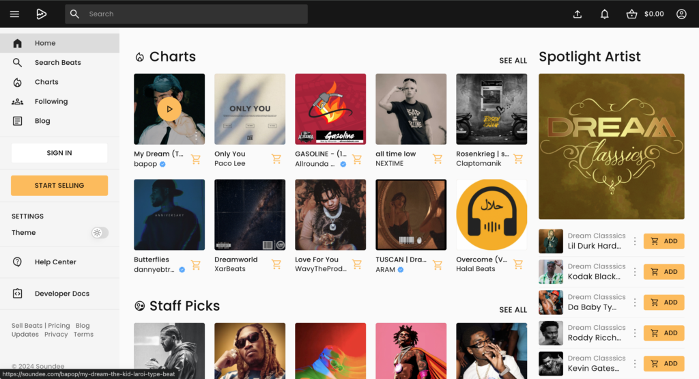Toggle the Theme switch
Image resolution: width=699 pixels, height=379 pixels.
[100, 233]
